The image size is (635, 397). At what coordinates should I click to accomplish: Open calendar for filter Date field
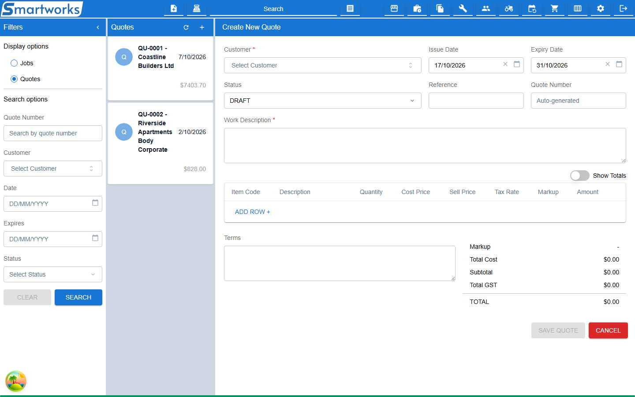click(x=95, y=203)
